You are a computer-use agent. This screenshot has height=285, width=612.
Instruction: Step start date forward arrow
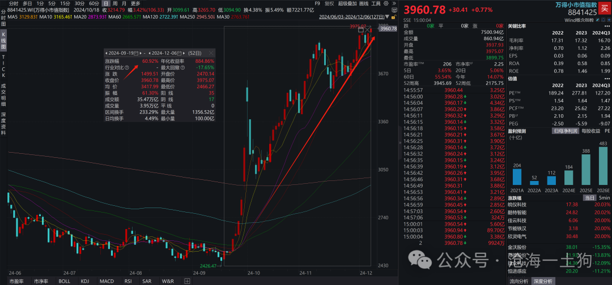click(141, 53)
